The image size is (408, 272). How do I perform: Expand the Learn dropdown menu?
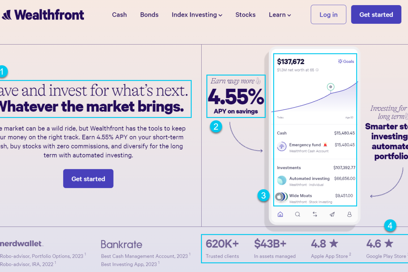click(x=280, y=15)
